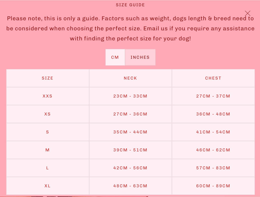Click the 39CM - 51CM neck measurement
The height and width of the screenshot is (197, 260).
[x=130, y=150]
